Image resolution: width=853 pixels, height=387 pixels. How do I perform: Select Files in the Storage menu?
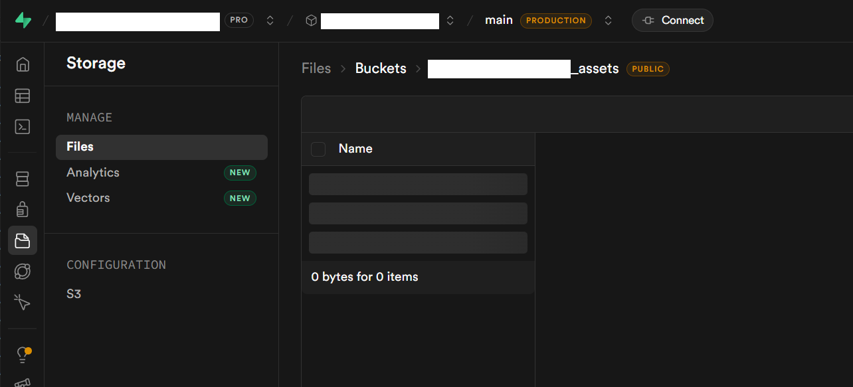coord(161,147)
